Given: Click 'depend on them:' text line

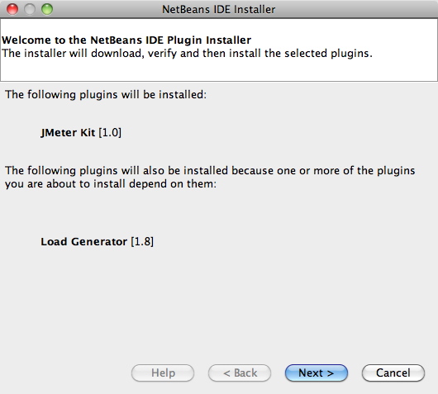Looking at the screenshot, I should click(111, 184).
